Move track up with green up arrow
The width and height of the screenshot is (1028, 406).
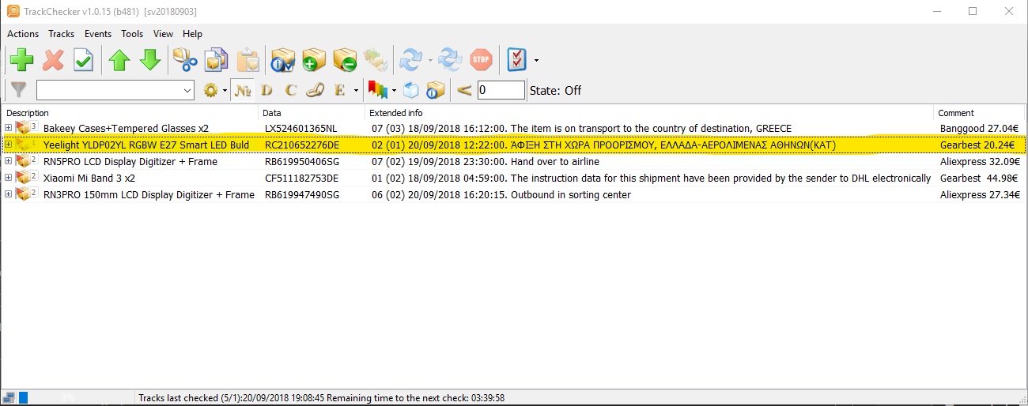(x=119, y=60)
